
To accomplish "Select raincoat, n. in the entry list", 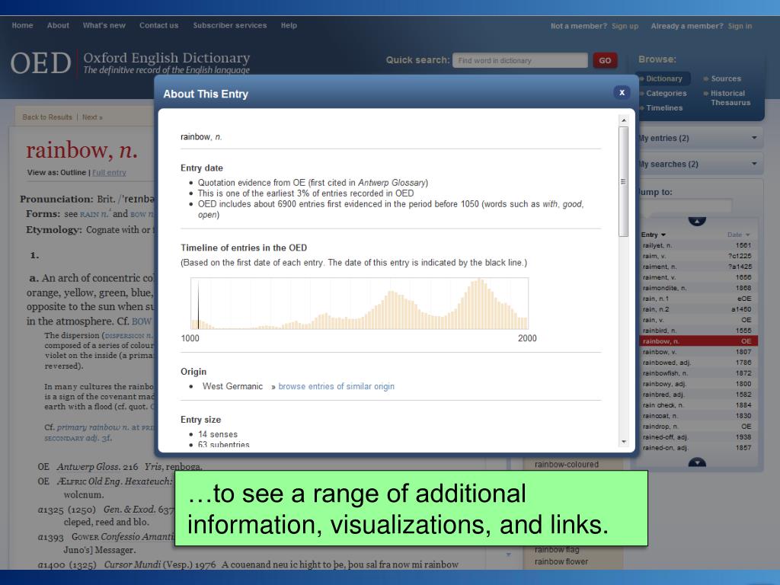I will coord(698,416).
